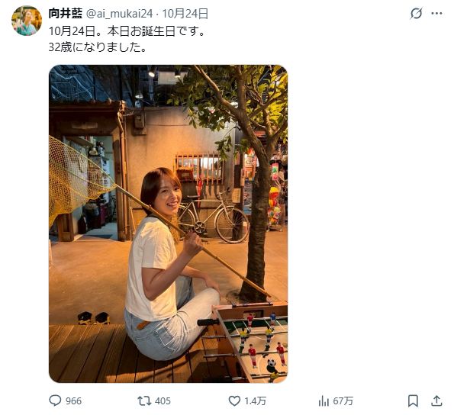The width and height of the screenshot is (454, 415).
Task: View post analytics bar chart icon
Action: (x=324, y=401)
